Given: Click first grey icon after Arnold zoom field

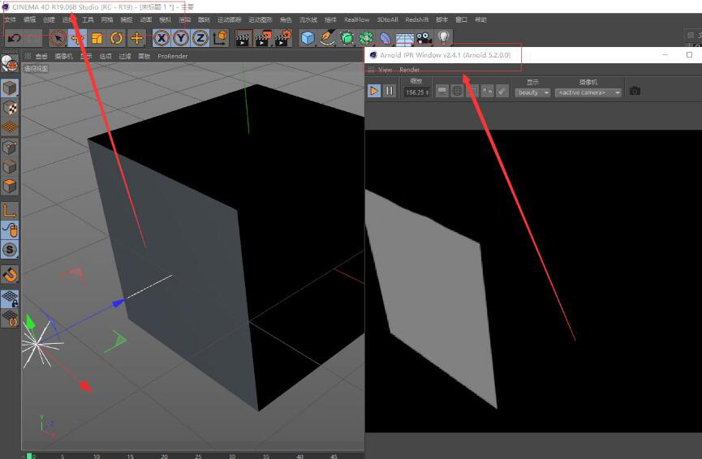Looking at the screenshot, I should point(441,92).
